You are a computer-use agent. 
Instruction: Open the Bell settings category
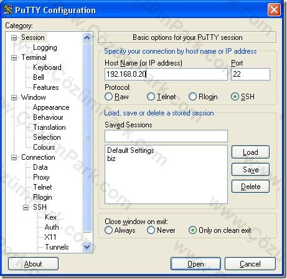pos(39,77)
